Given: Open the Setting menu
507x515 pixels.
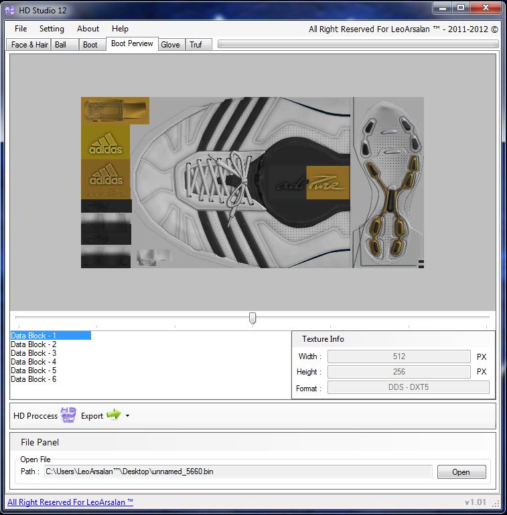Looking at the screenshot, I should coord(52,29).
